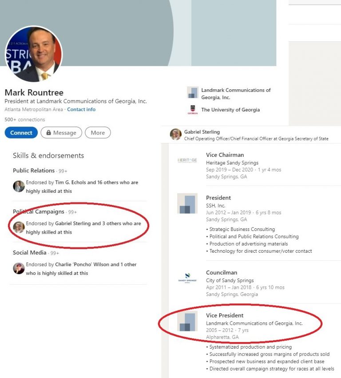Open Gabriel Sterling's name in the header
The height and width of the screenshot is (378, 341).
[x=202, y=132]
